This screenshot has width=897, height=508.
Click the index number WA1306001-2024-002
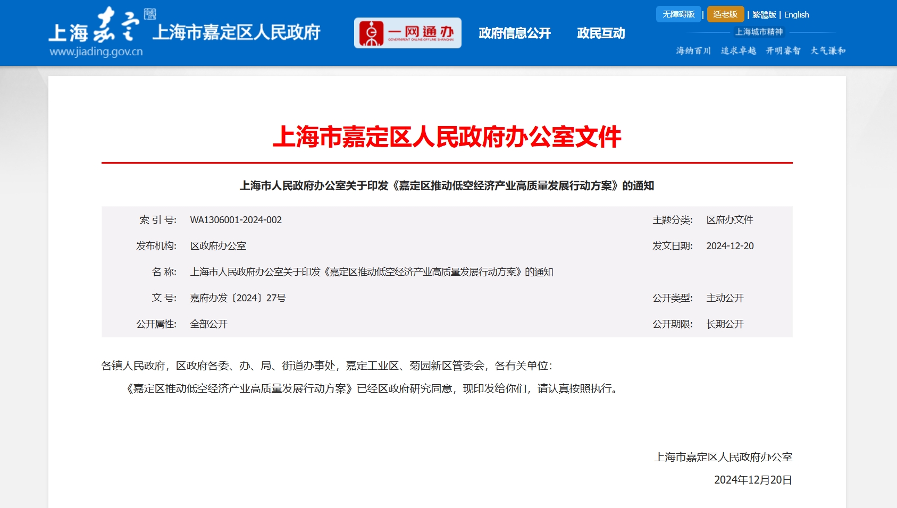coord(236,219)
